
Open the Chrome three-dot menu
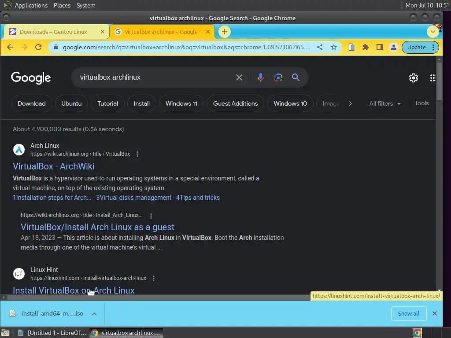[433, 47]
